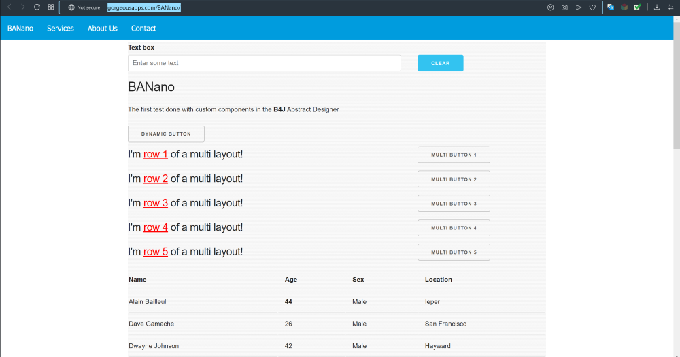Click the bold 'B4J' text in description

279,109
